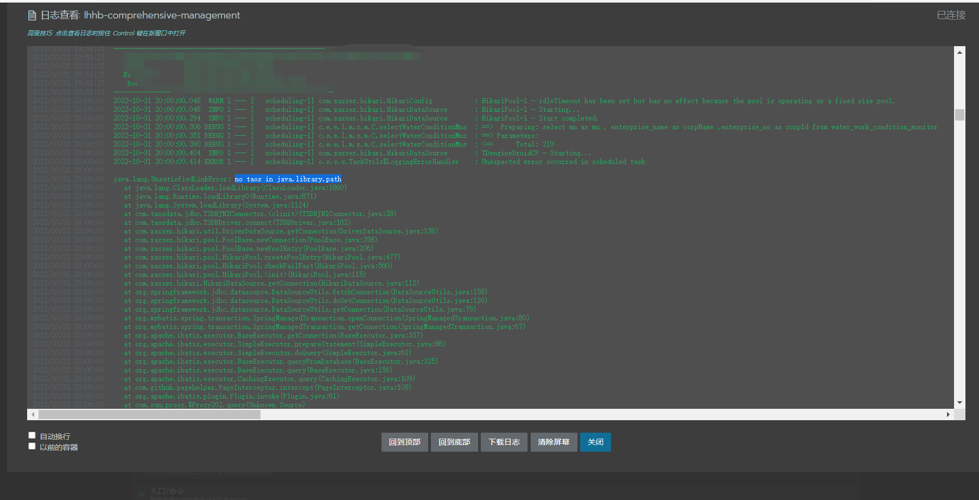The image size is (979, 500).
Task: Click 回到底部 to jump to log bottom
Action: click(x=454, y=442)
